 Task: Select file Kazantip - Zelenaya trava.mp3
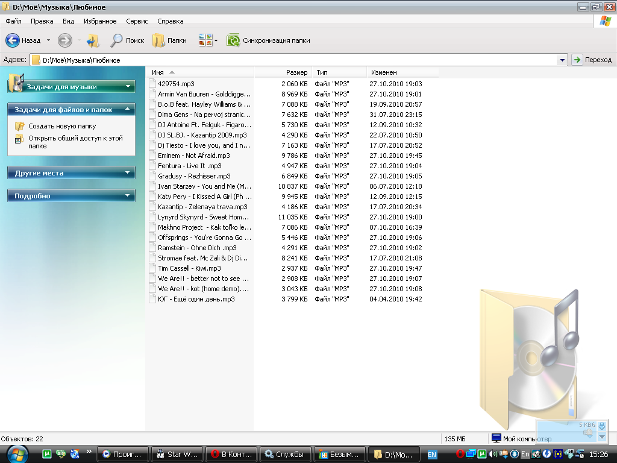202,207
